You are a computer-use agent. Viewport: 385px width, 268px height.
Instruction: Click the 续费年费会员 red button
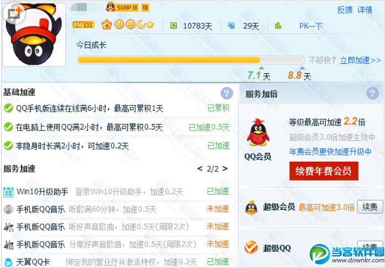[324, 171]
